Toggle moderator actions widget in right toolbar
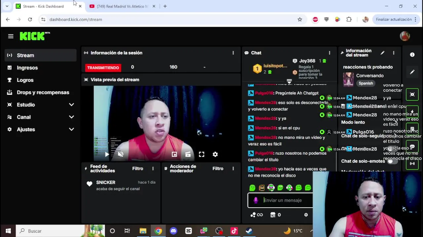 point(412,129)
